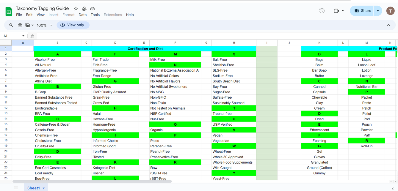Print the spreadsheet
Viewport: 398px width, 191px height.
[20, 25]
